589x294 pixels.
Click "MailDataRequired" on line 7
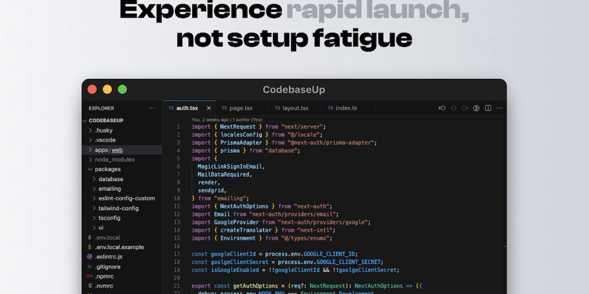(x=224, y=175)
